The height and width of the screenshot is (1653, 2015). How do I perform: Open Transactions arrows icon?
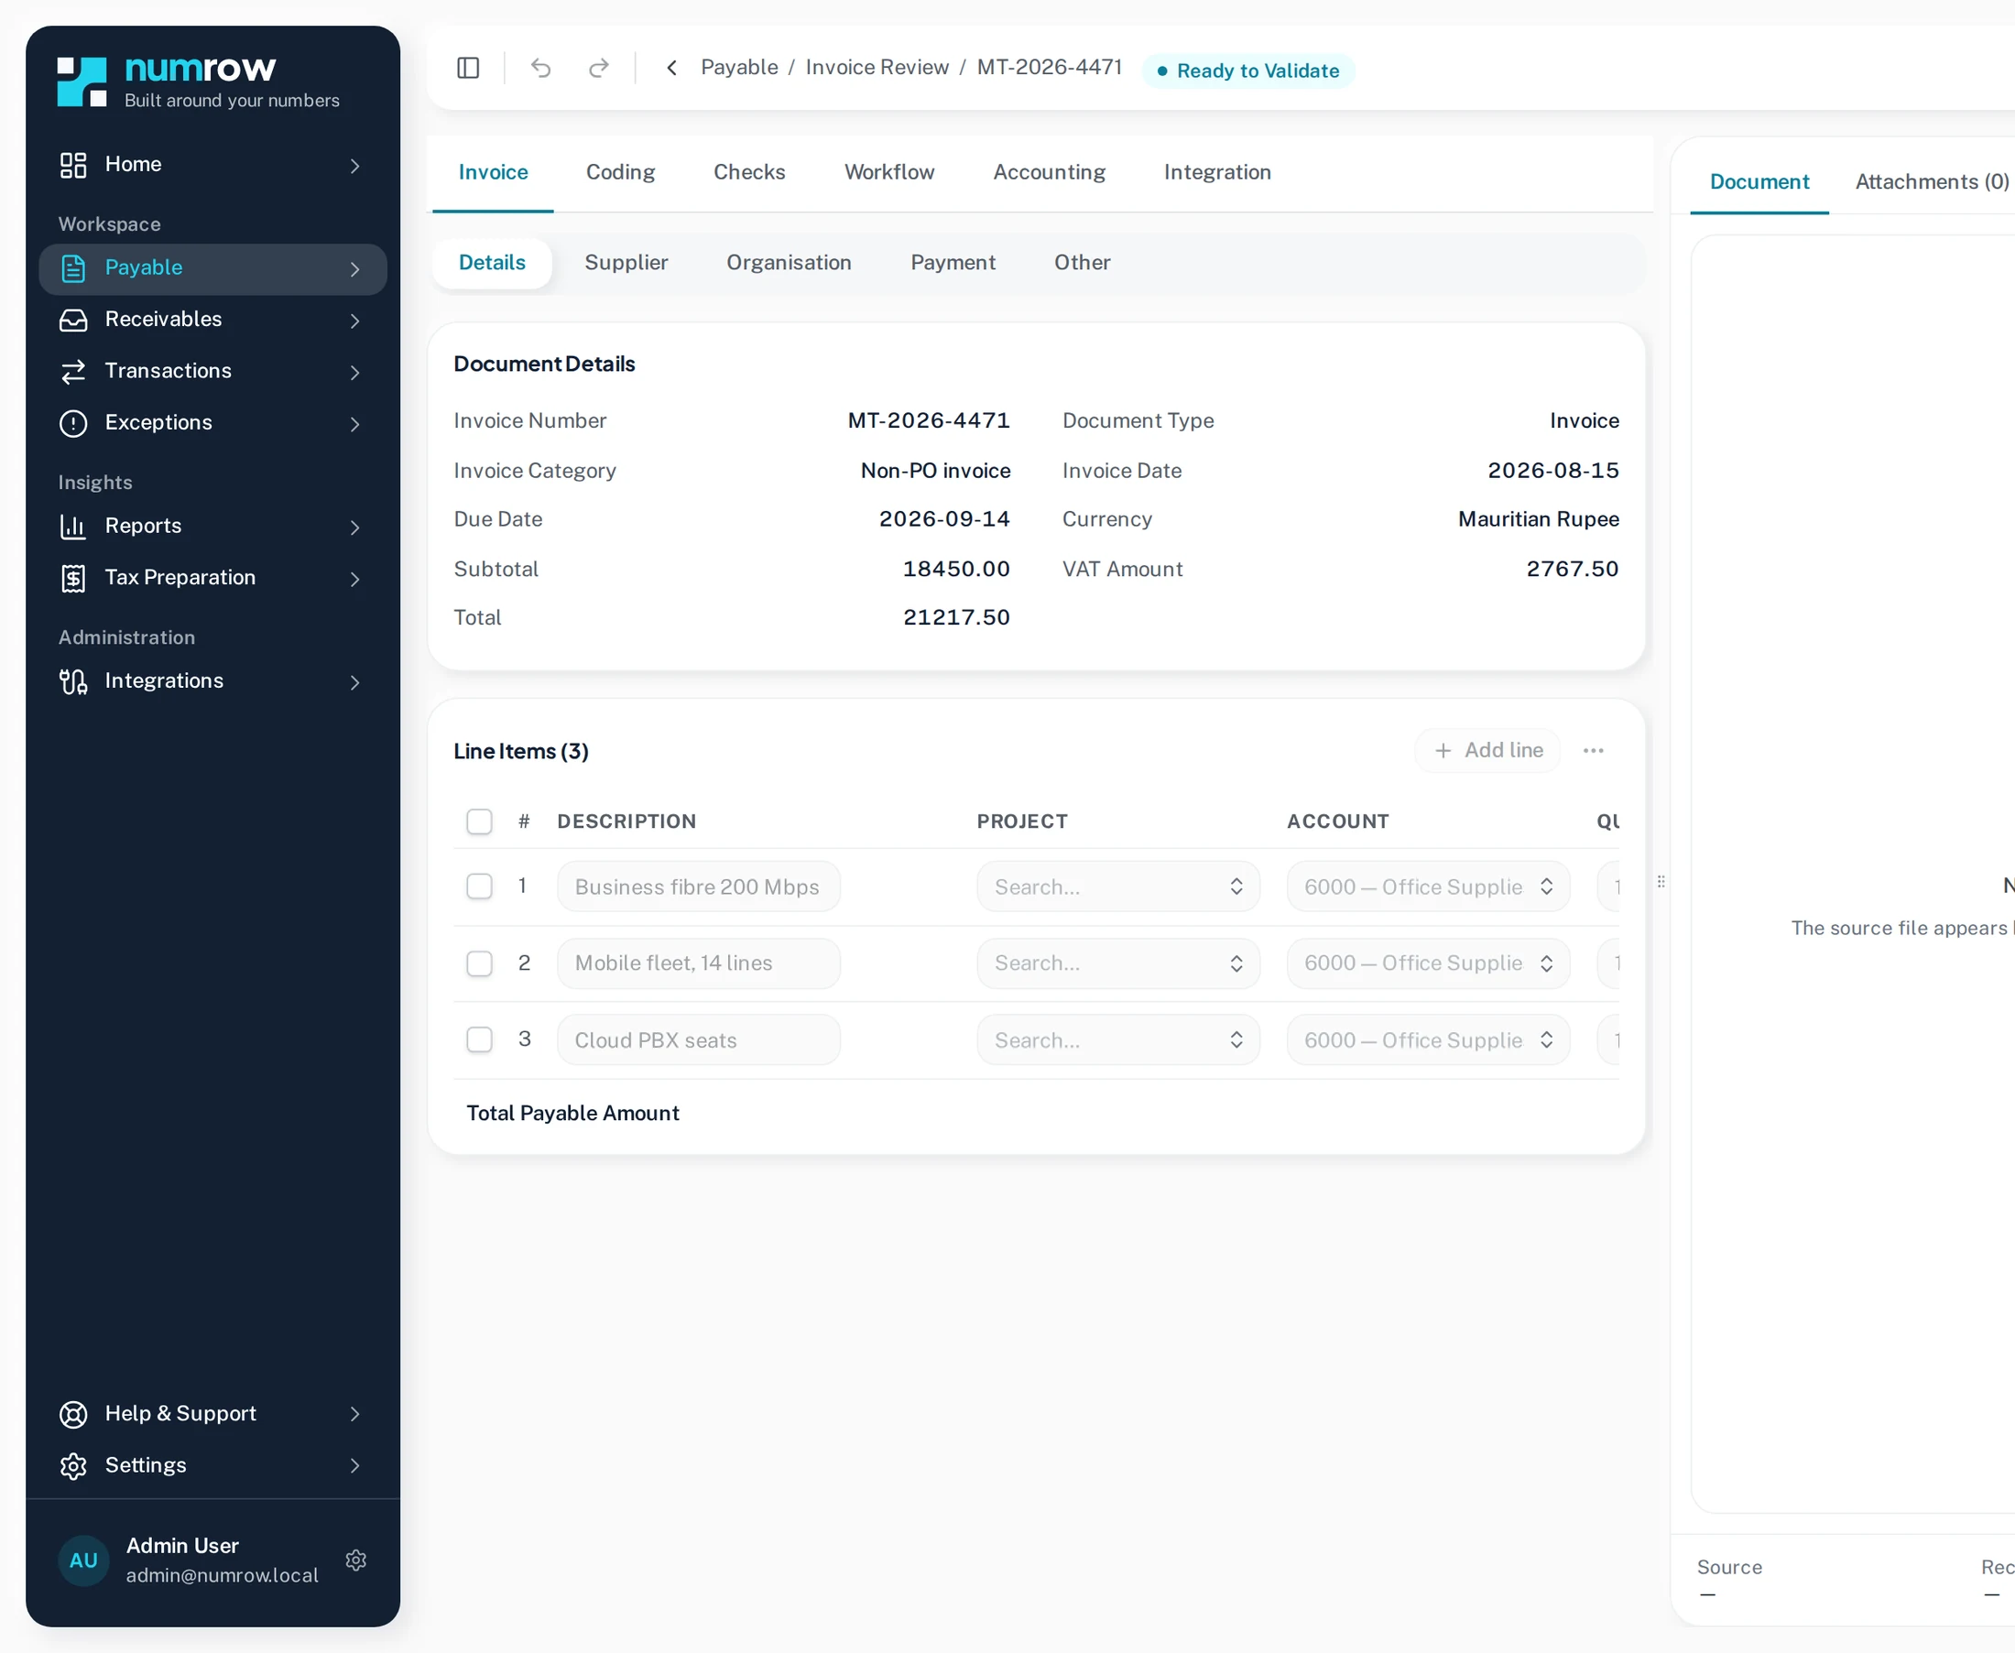[x=73, y=372]
